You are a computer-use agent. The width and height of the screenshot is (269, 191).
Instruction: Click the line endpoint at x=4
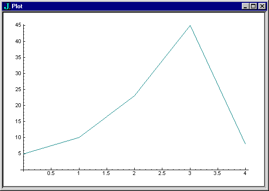pos(246,143)
